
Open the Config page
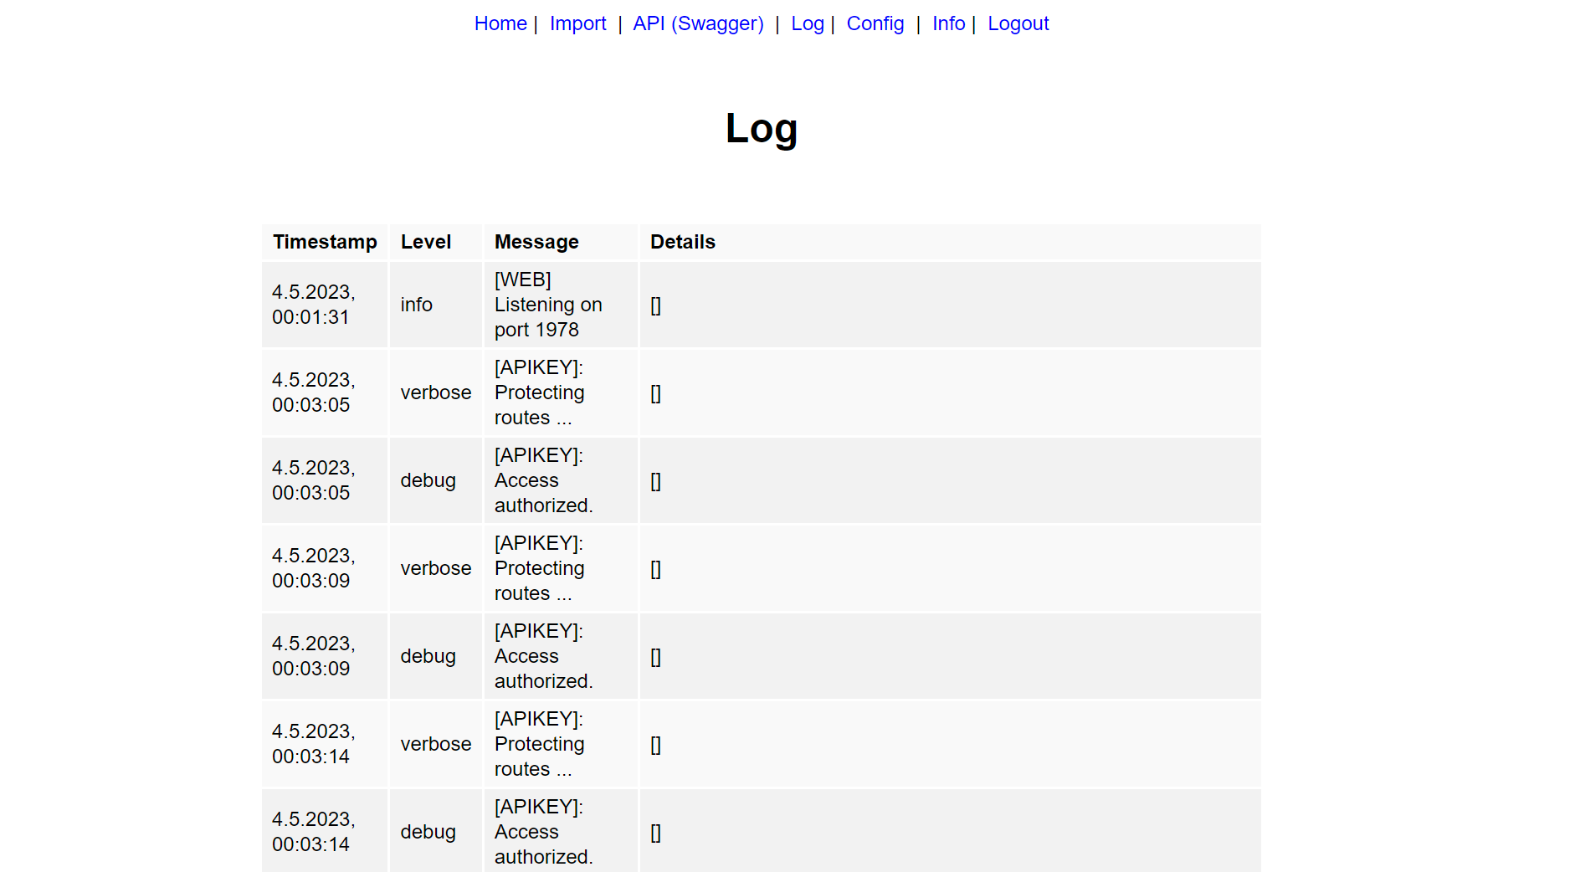click(x=875, y=23)
